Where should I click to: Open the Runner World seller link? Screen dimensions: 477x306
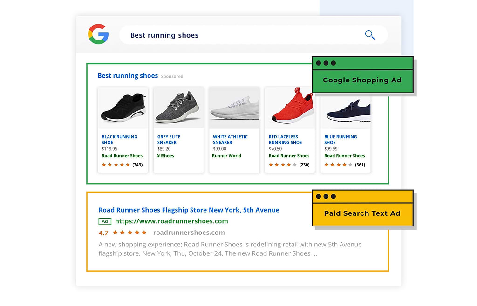[x=227, y=156]
